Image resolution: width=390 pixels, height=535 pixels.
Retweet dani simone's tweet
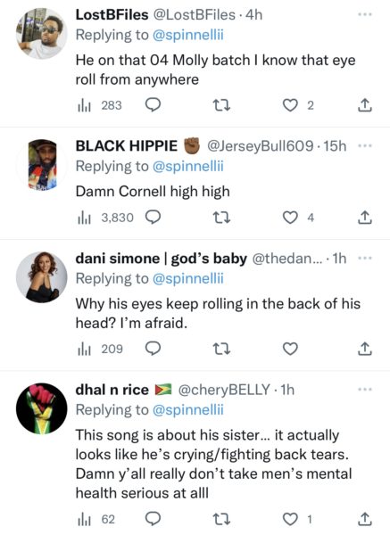[x=221, y=349]
